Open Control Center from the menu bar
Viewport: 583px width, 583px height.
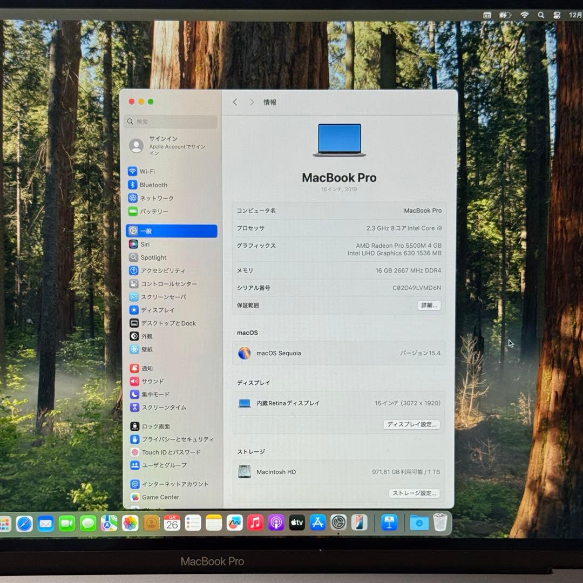pyautogui.click(x=557, y=15)
